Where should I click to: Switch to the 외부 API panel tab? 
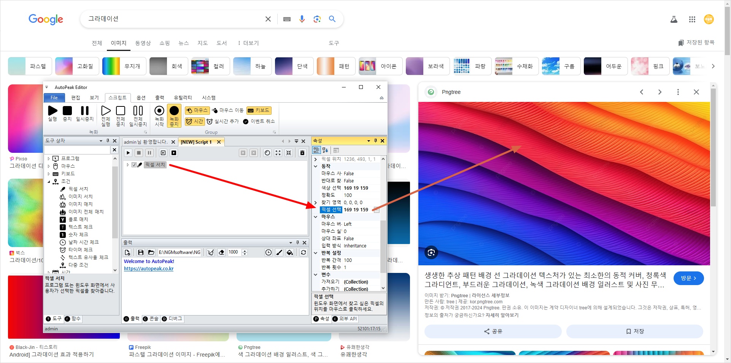(x=345, y=319)
